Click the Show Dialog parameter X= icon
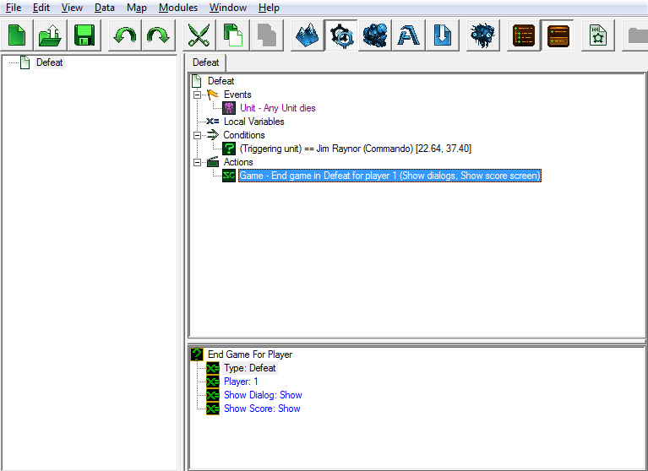This screenshot has width=648, height=471. coord(213,395)
